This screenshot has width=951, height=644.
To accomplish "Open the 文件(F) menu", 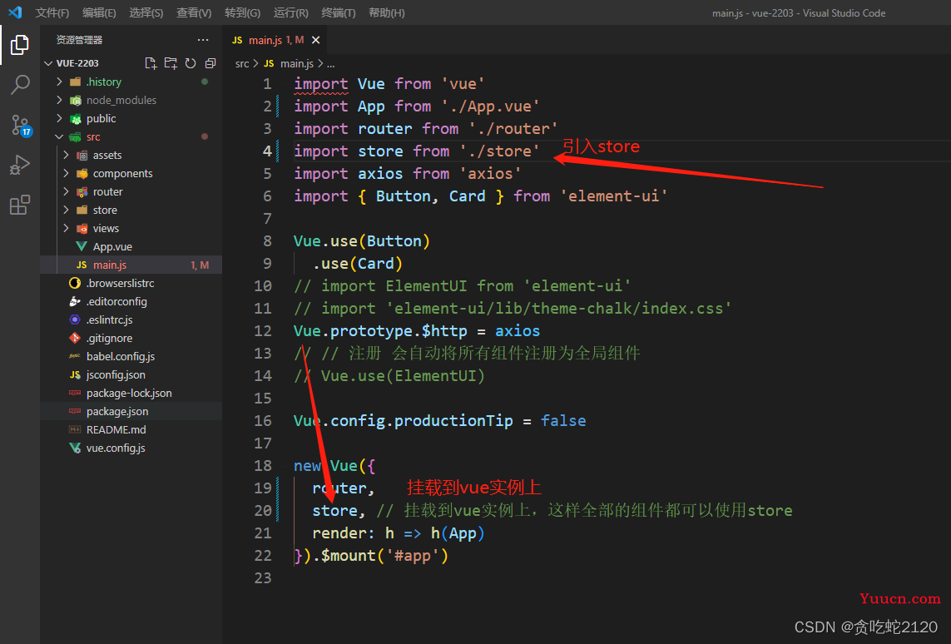I will [x=52, y=12].
